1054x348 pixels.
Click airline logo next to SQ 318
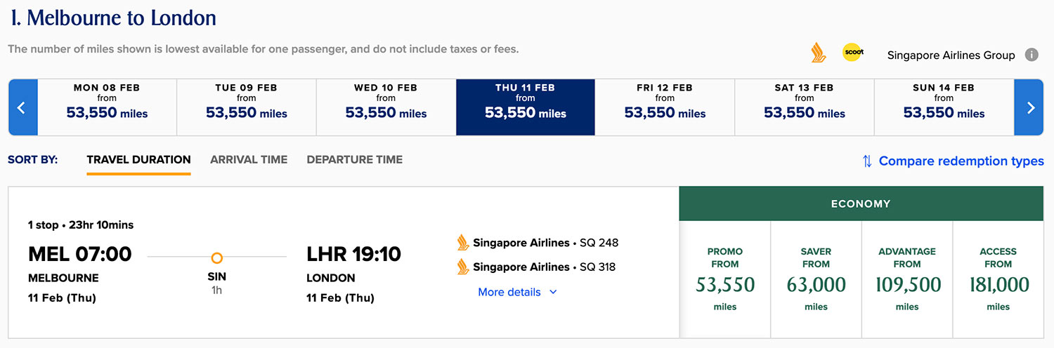[x=463, y=267]
